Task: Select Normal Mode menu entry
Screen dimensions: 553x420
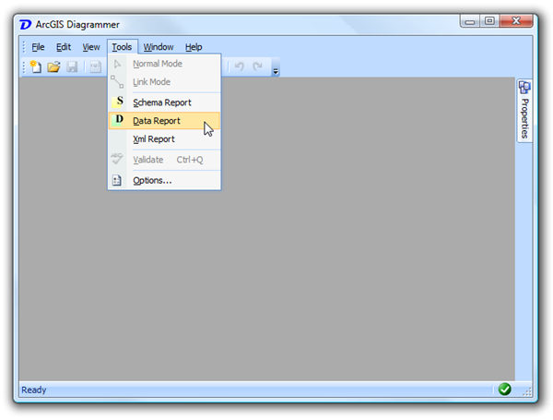Action: [164, 64]
